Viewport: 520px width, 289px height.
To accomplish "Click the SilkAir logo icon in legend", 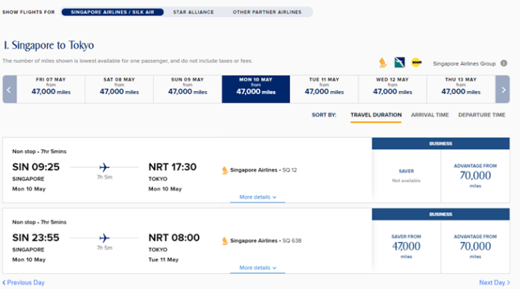I will point(400,62).
